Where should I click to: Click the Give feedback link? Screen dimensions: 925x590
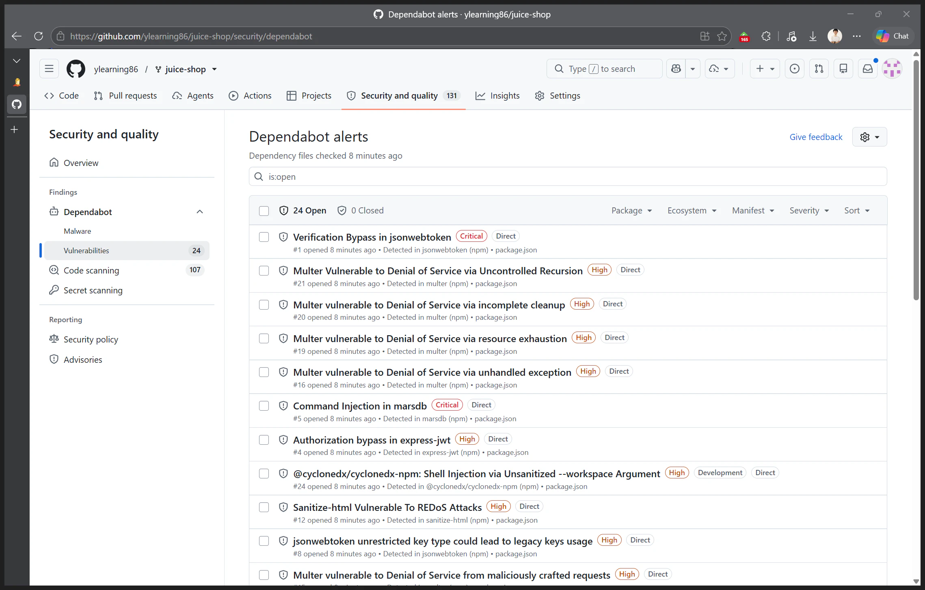pos(816,137)
